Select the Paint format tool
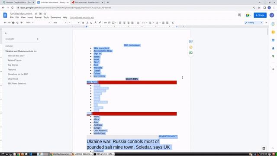The width and height of the screenshot is (277, 156). click(21, 23)
